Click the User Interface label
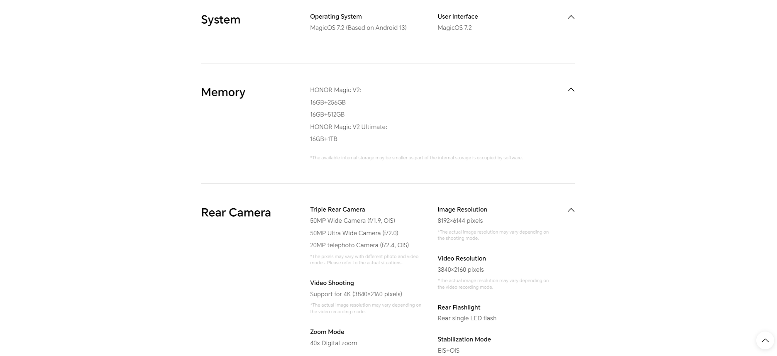This screenshot has width=777, height=356. coord(457,17)
